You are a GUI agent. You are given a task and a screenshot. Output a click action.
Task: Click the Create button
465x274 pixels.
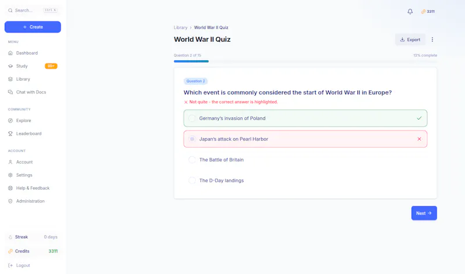point(33,27)
